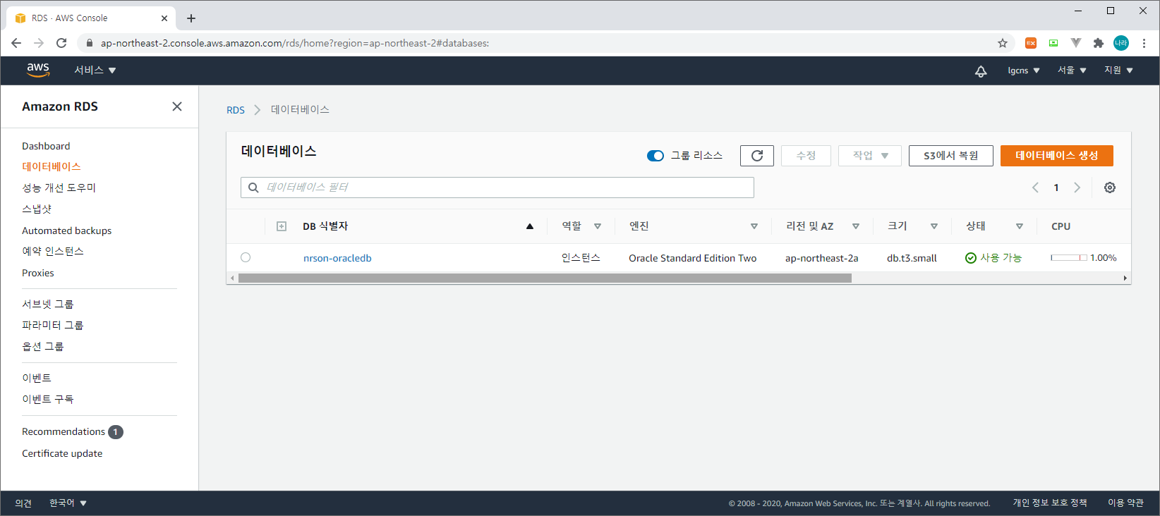Sort by the 역할 role column
Image resolution: width=1160 pixels, height=516 pixels.
point(598,226)
